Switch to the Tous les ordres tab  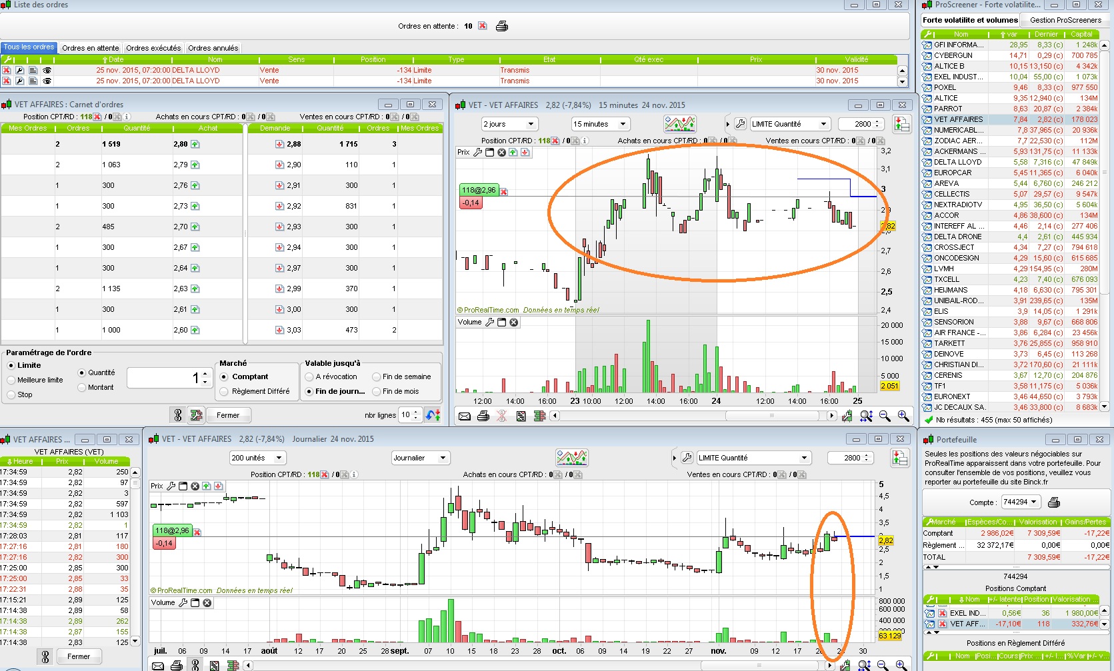coord(29,47)
